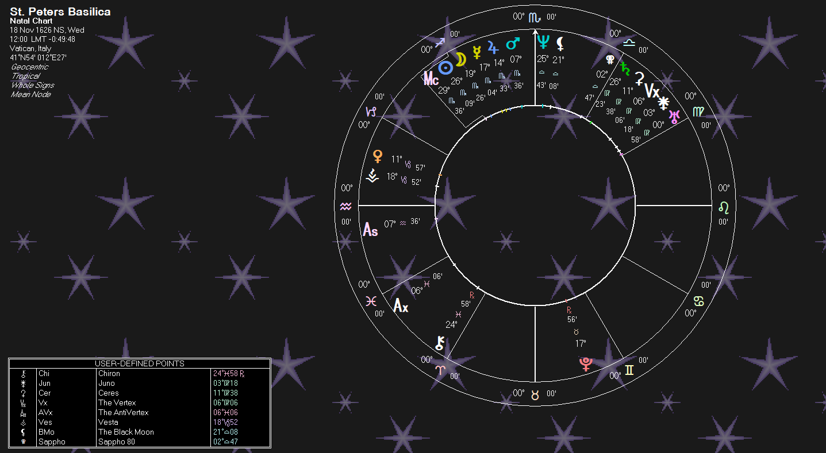Select the Pisces sign glyph on the outer rim
This screenshot has height=453, width=826.
pos(371,300)
